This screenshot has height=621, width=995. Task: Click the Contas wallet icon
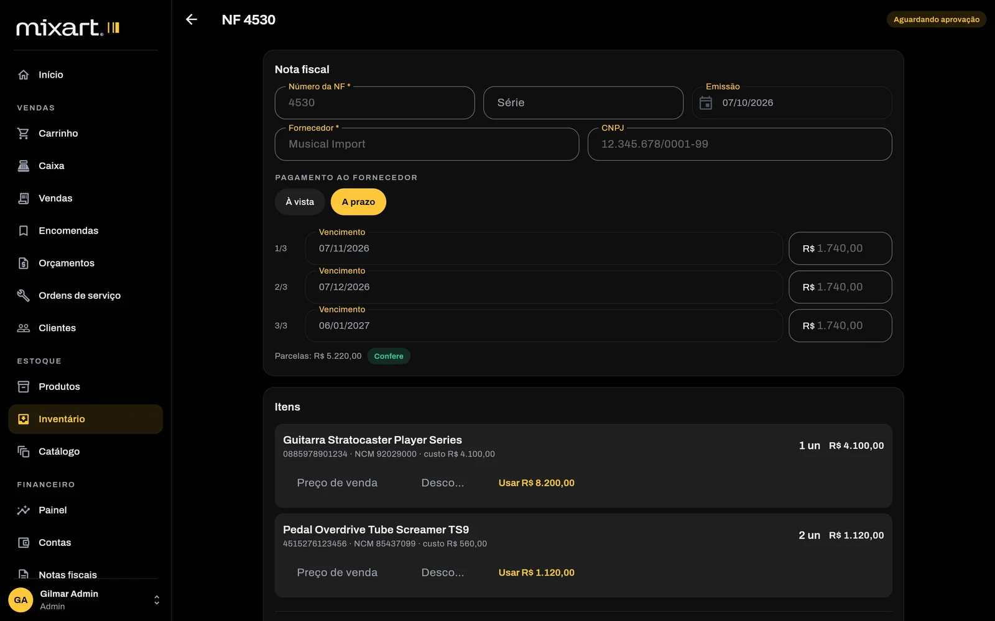[24, 543]
